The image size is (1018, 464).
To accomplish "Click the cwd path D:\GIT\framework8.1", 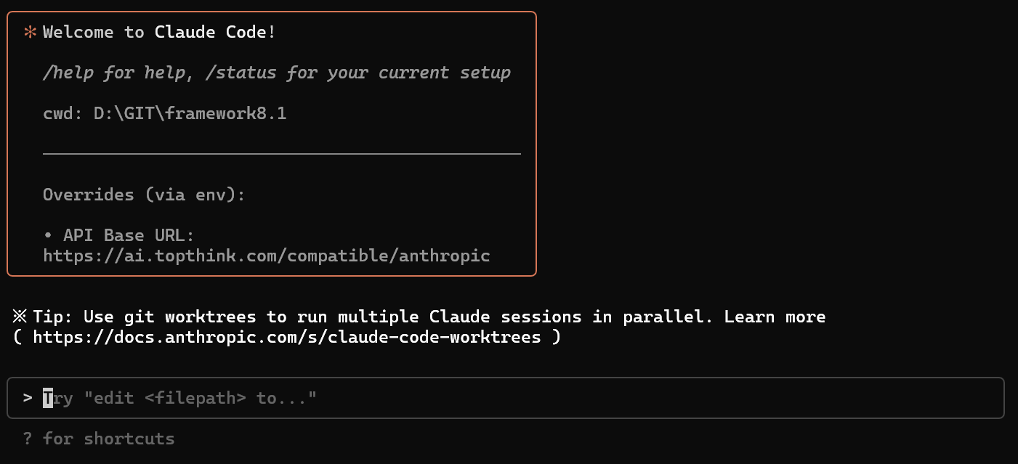I will pyautogui.click(x=190, y=113).
